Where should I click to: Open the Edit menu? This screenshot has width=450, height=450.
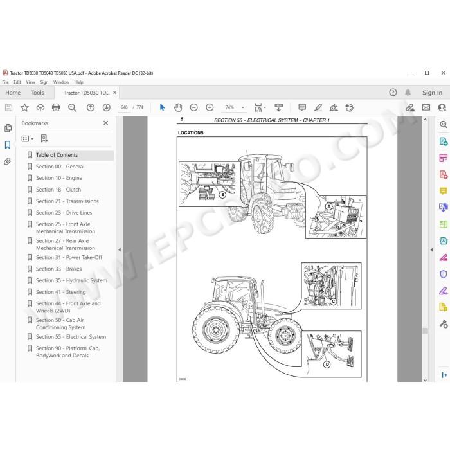coord(17,82)
